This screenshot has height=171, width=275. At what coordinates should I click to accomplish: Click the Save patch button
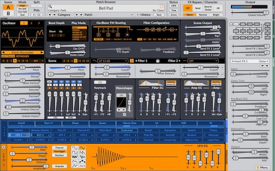(159, 15)
